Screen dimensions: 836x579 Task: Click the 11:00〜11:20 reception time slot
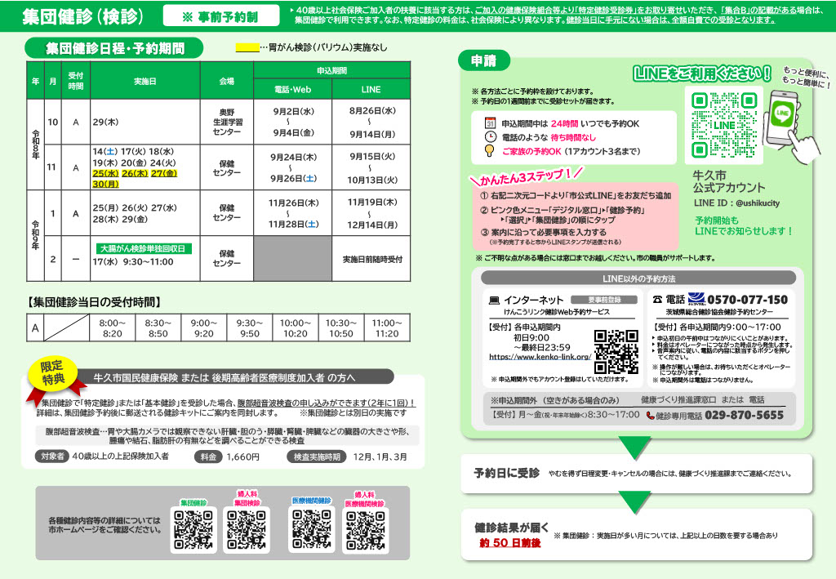point(386,328)
